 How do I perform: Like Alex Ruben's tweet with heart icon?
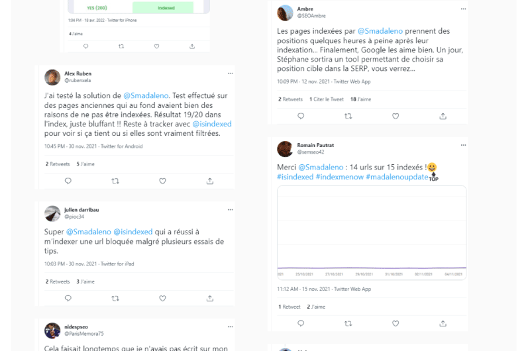162,181
